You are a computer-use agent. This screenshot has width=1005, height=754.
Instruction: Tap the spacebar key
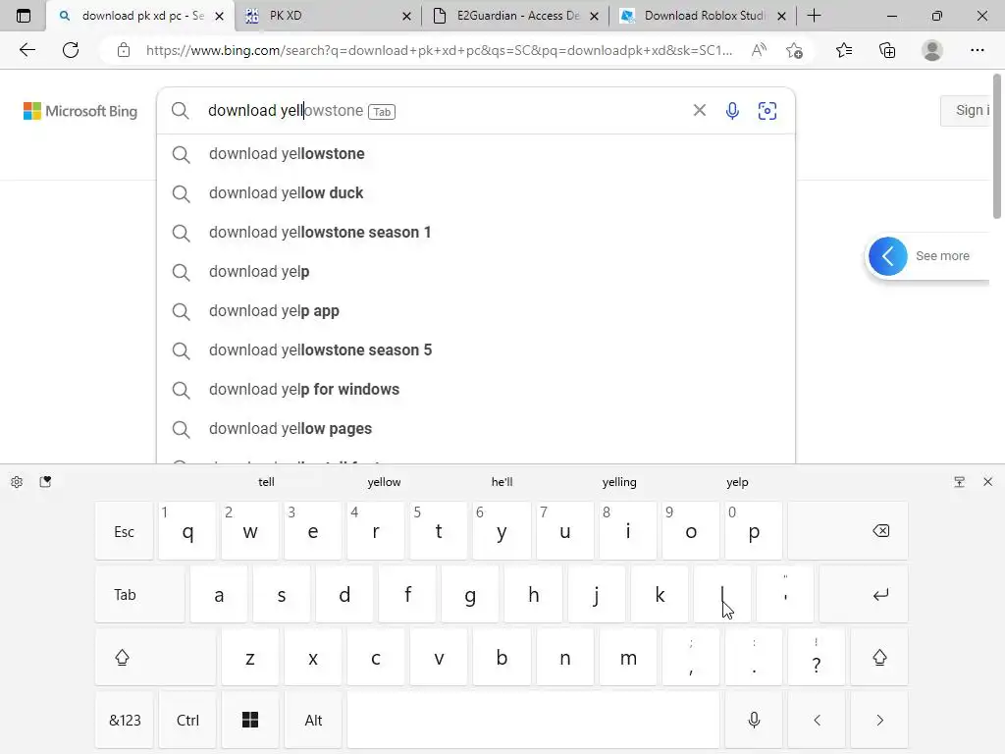pos(533,720)
